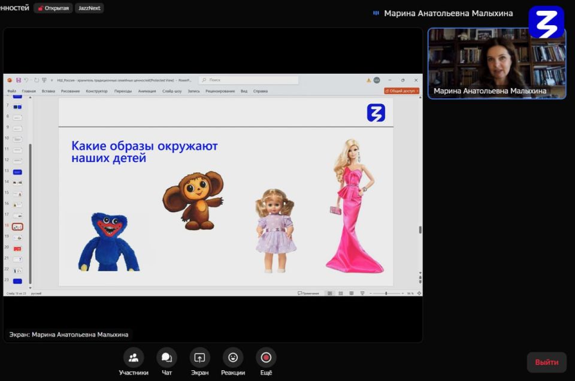Select slide 7 thumbnail
This screenshot has width=575, height=381.
point(17,107)
